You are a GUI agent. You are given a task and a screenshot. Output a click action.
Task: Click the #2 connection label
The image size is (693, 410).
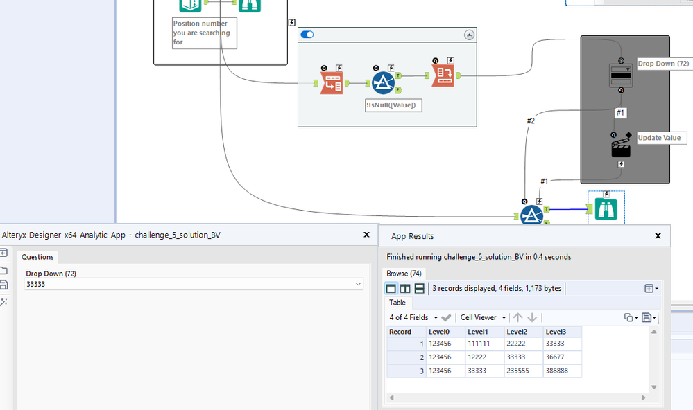[x=531, y=121]
